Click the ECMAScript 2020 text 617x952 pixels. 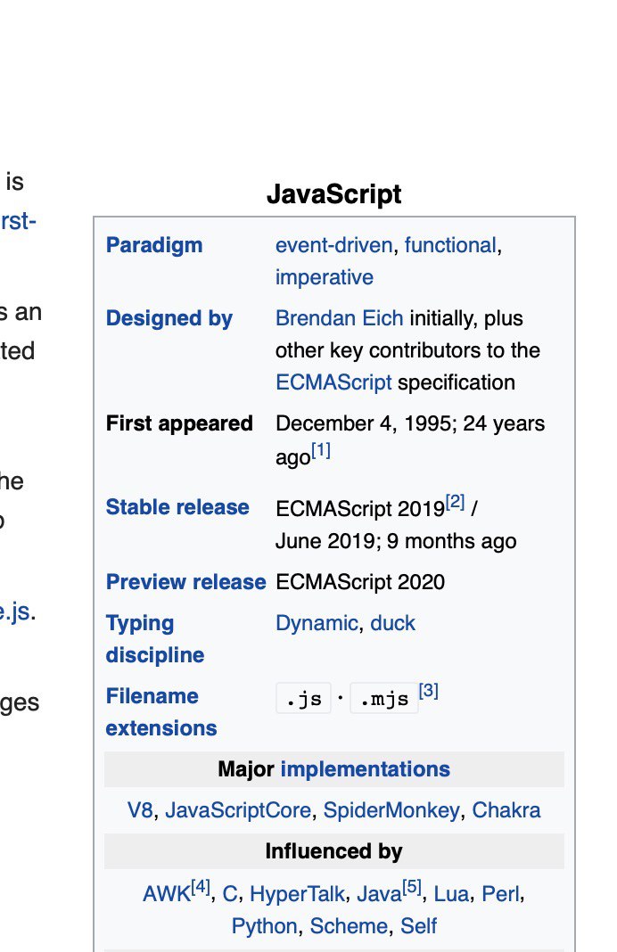click(x=360, y=582)
